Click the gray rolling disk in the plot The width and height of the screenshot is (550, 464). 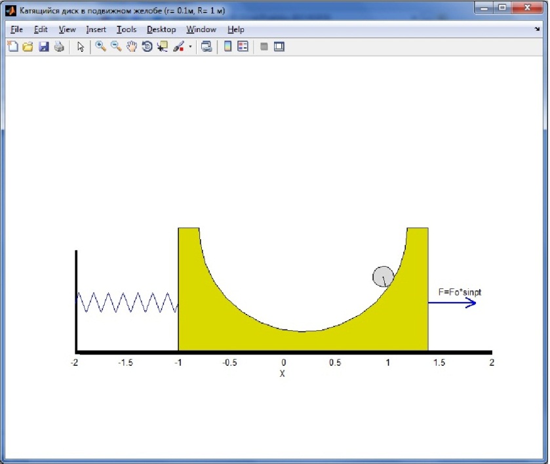(383, 277)
